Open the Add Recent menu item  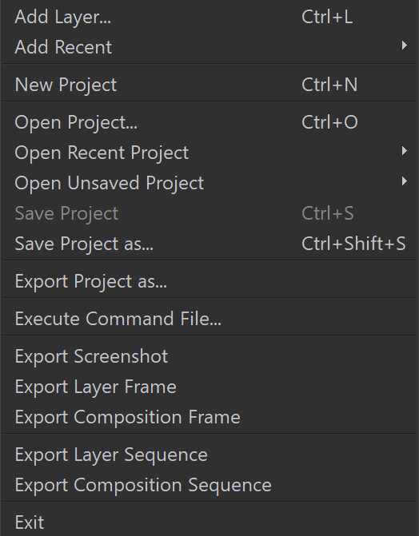coord(209,47)
